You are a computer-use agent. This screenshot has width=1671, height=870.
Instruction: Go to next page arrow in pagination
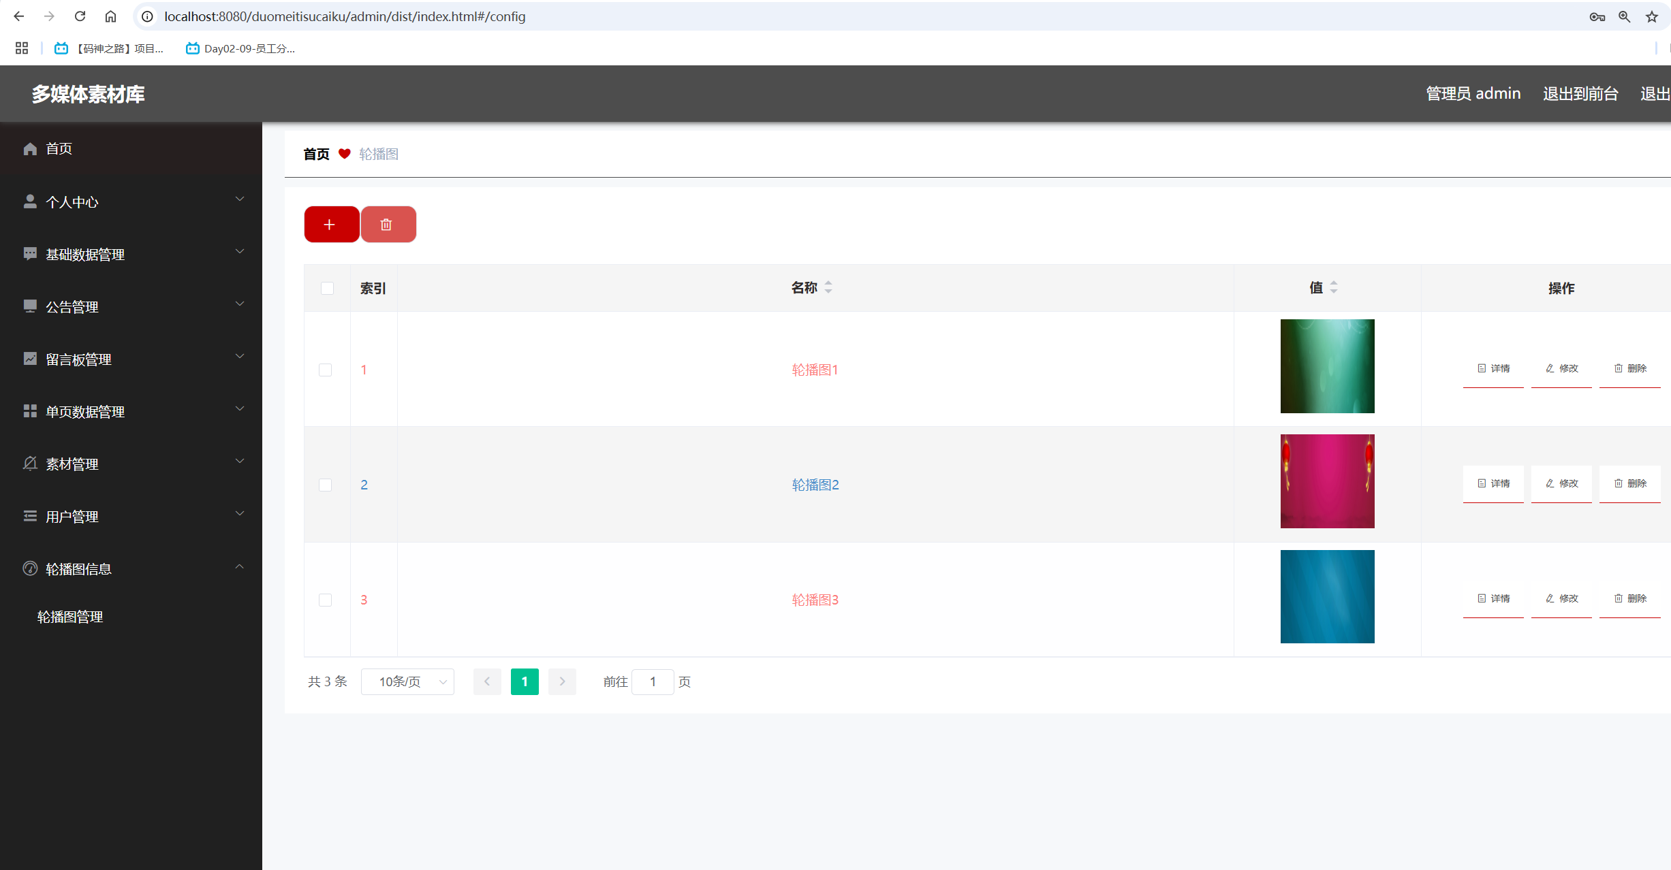point(562,681)
